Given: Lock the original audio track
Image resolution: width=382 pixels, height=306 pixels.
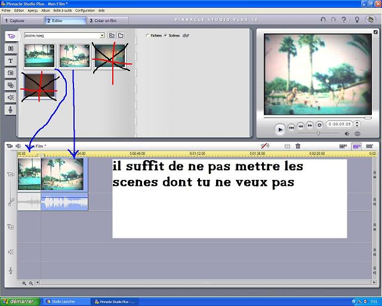Looking at the screenshot, I should tap(375, 200).
